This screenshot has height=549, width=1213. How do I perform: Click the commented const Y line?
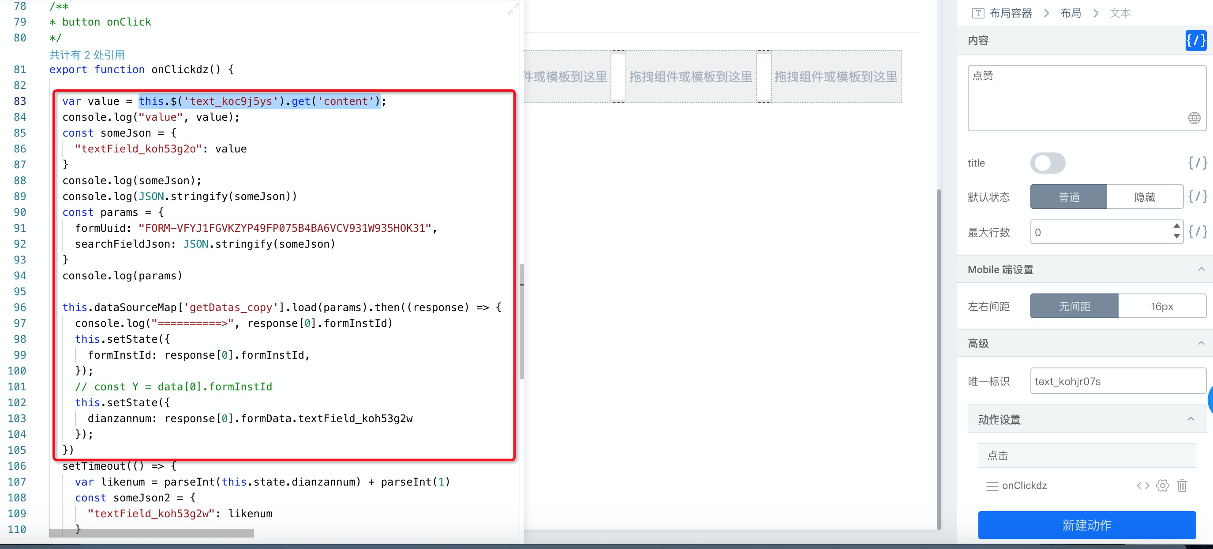tap(174, 387)
